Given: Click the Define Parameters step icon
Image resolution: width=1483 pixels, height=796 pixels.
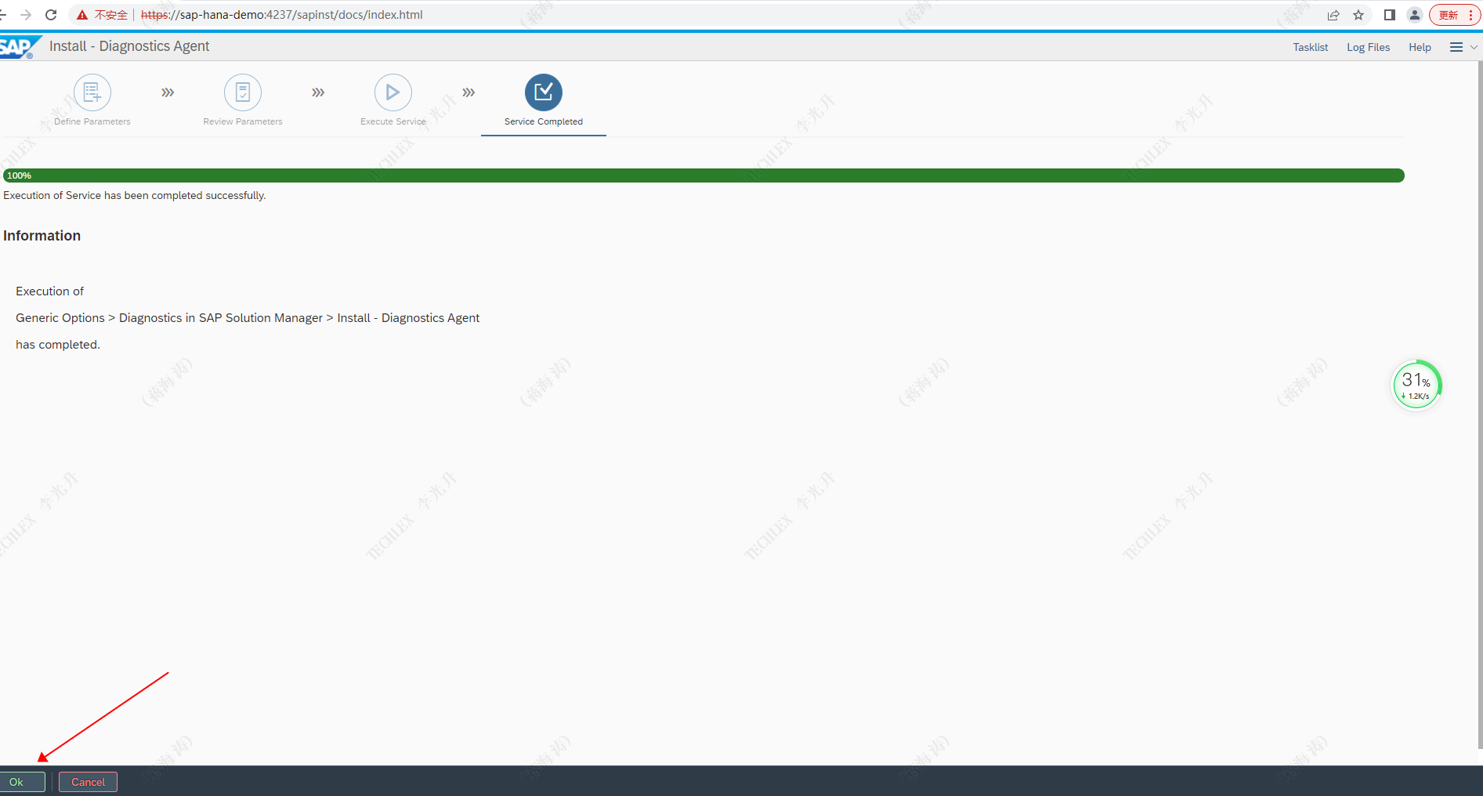Looking at the screenshot, I should click(x=92, y=92).
